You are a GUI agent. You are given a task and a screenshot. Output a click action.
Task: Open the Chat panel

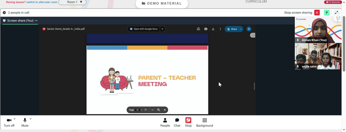tap(177, 123)
